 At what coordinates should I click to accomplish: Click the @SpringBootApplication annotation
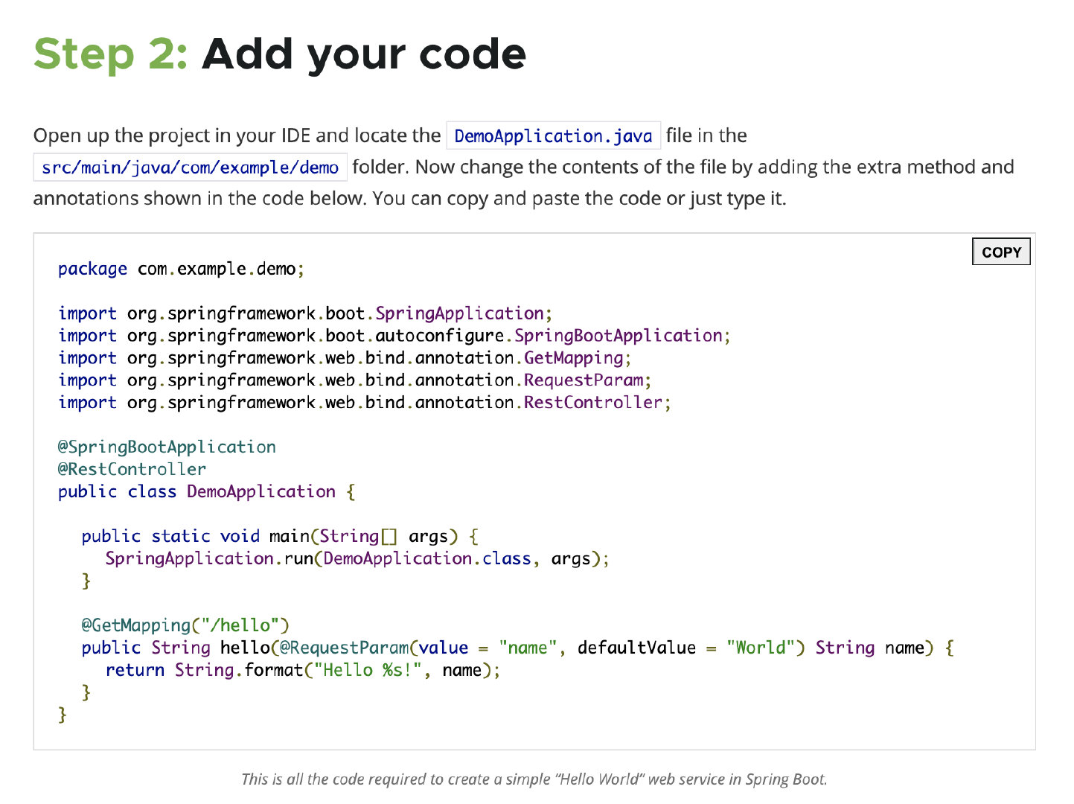tap(167, 447)
